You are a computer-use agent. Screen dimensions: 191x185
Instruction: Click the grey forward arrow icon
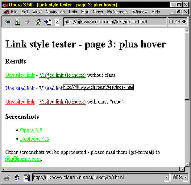[27, 22]
